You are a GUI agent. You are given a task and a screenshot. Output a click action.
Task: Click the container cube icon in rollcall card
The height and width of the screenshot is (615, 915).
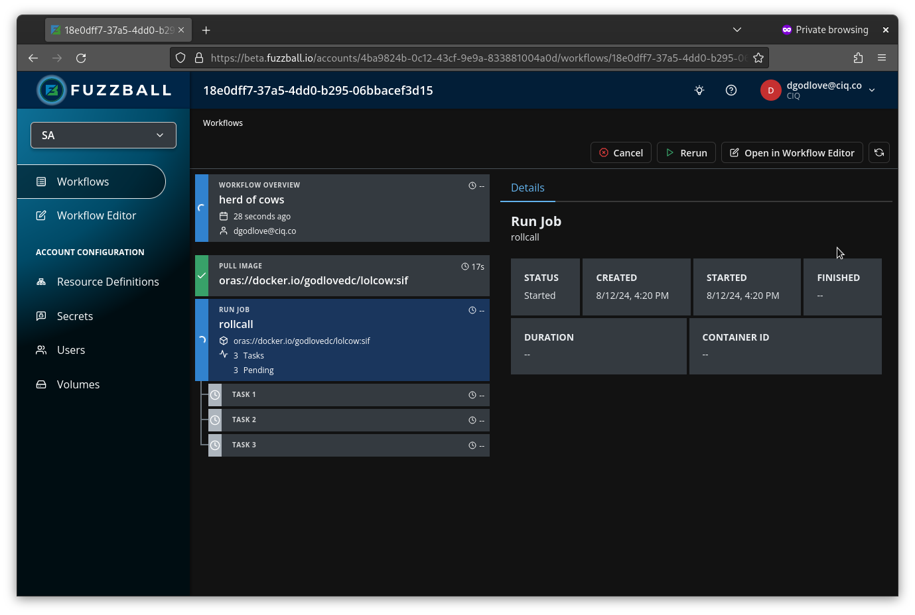[x=224, y=341]
